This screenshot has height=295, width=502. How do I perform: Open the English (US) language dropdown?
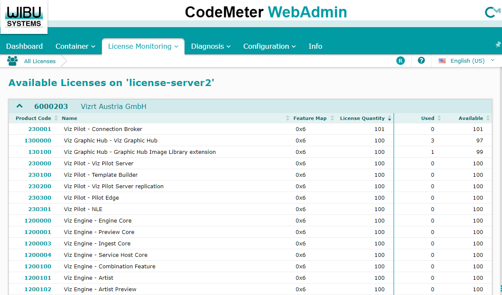pyautogui.click(x=467, y=61)
